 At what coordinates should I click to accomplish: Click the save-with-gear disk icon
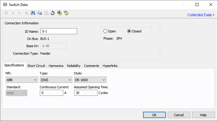pyautogui.click(x=59, y=13)
